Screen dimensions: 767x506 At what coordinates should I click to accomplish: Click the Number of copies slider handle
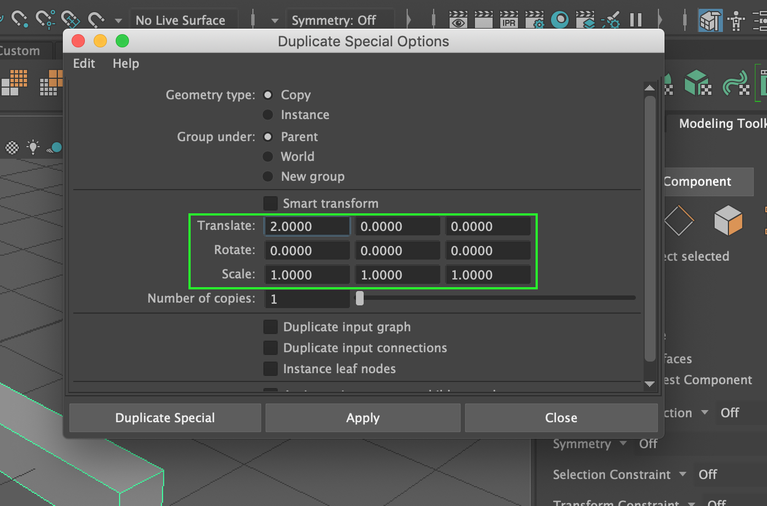tap(360, 298)
